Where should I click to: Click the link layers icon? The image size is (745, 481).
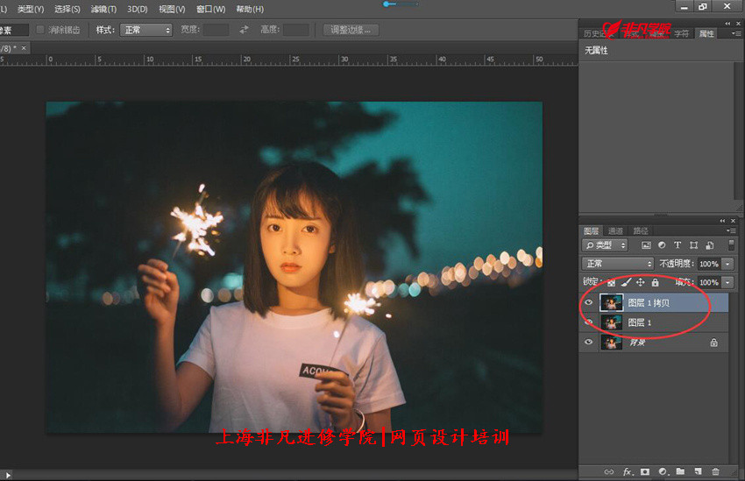click(x=608, y=471)
